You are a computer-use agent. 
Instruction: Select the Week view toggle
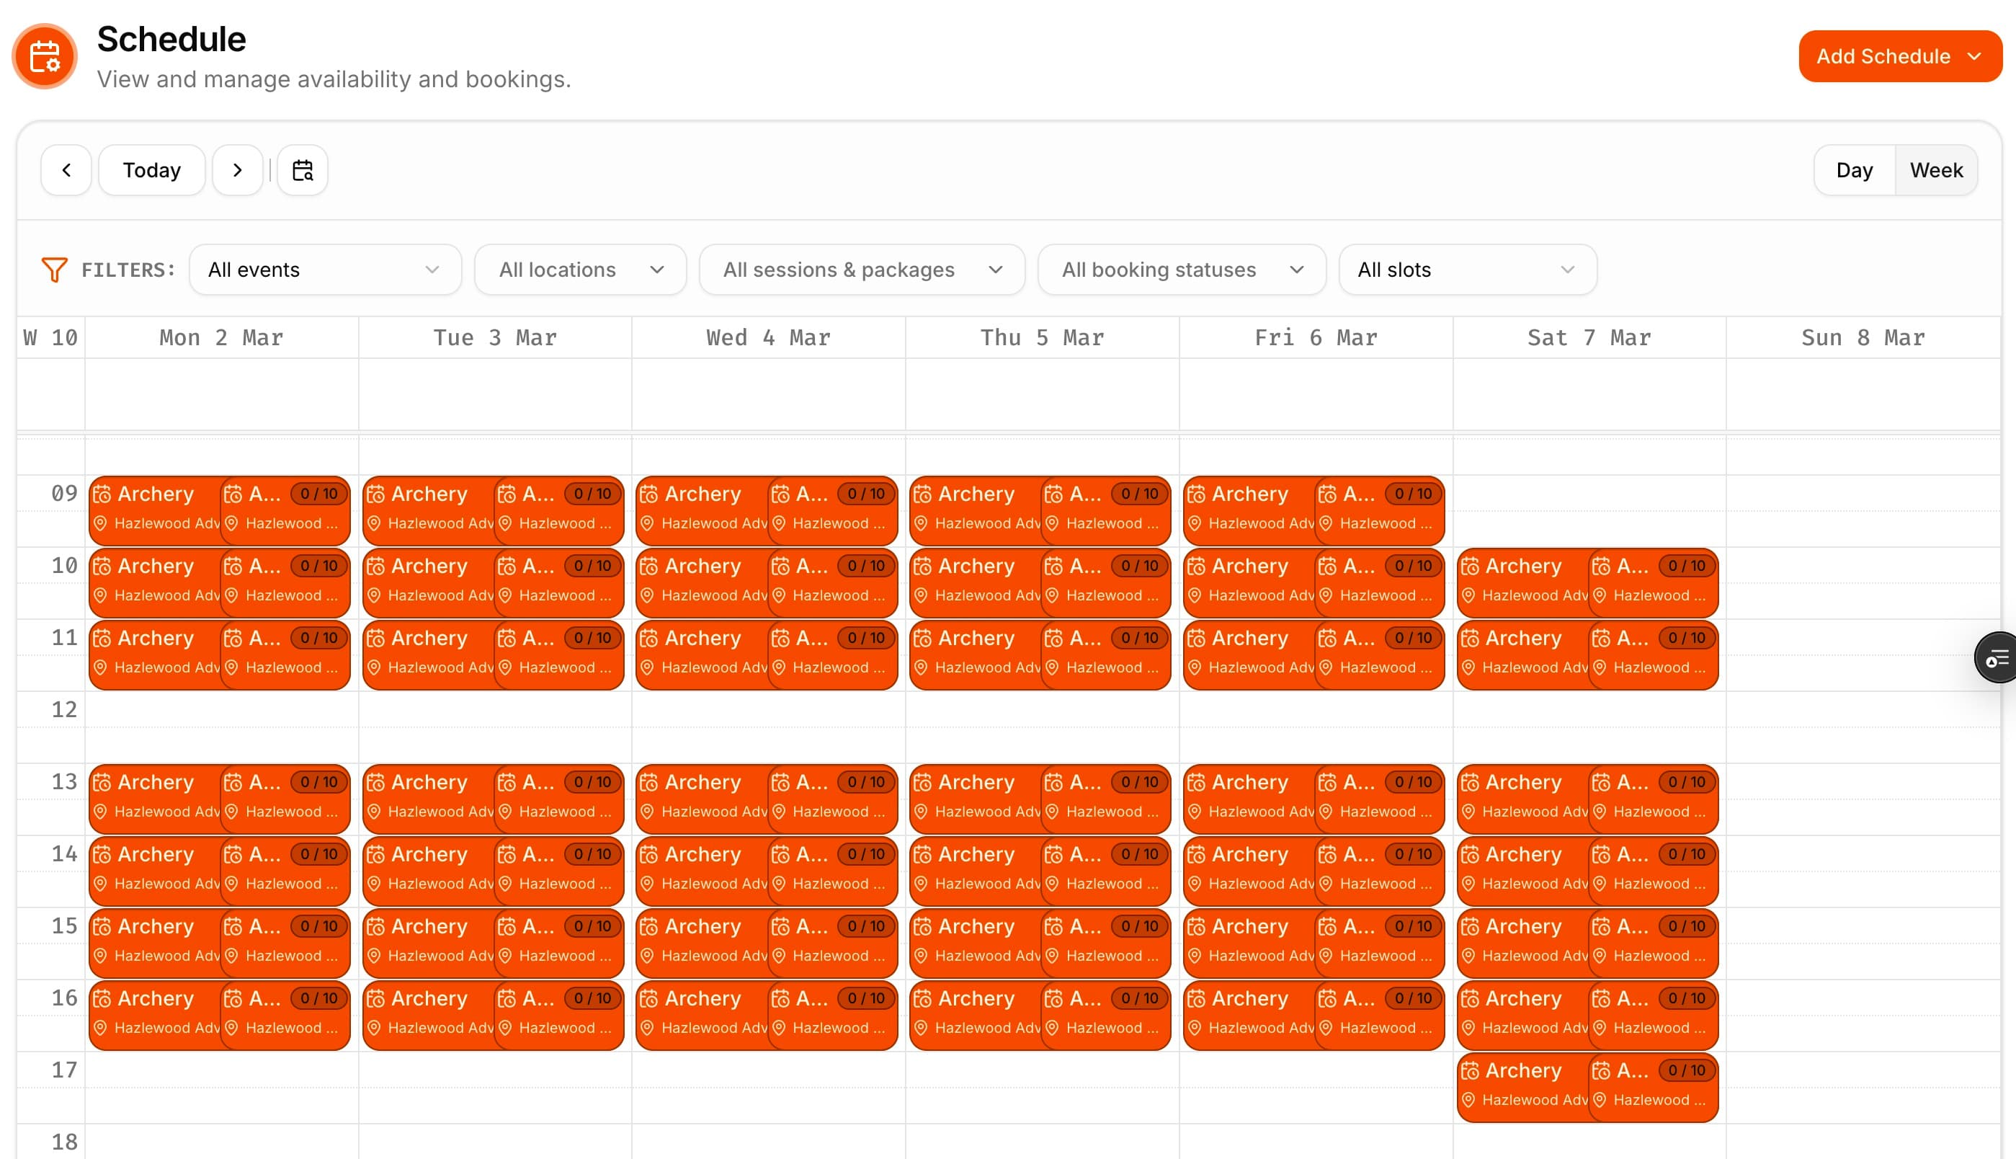pyautogui.click(x=1937, y=169)
